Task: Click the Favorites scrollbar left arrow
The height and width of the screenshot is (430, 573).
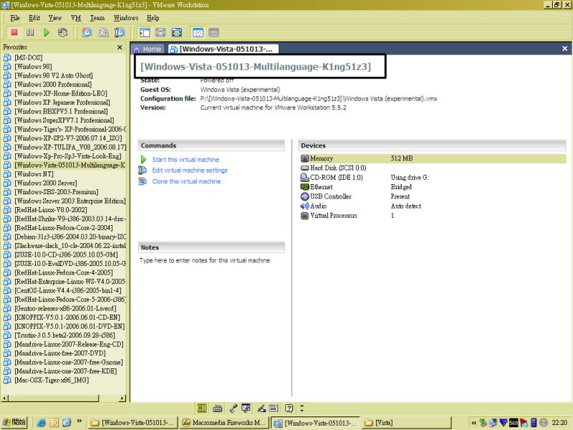Action: pos(4,398)
